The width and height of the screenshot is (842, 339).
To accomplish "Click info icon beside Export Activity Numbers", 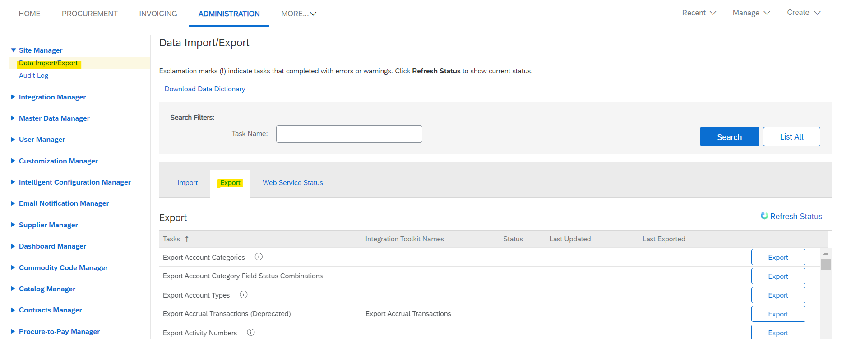I will coord(251,332).
